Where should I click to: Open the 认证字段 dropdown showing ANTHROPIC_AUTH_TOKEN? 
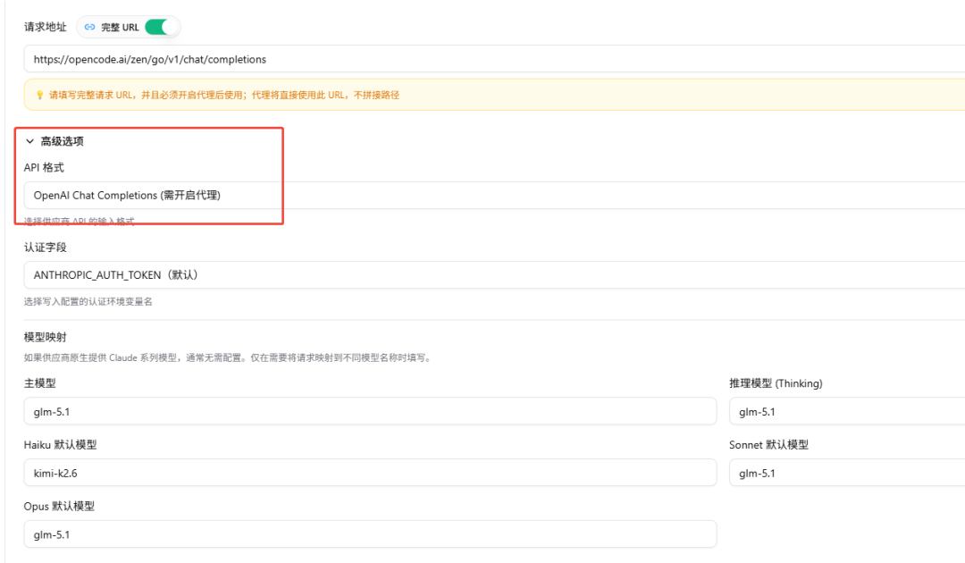point(357,274)
